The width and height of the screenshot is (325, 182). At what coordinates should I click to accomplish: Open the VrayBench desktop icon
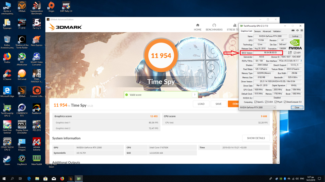(x=22, y=160)
